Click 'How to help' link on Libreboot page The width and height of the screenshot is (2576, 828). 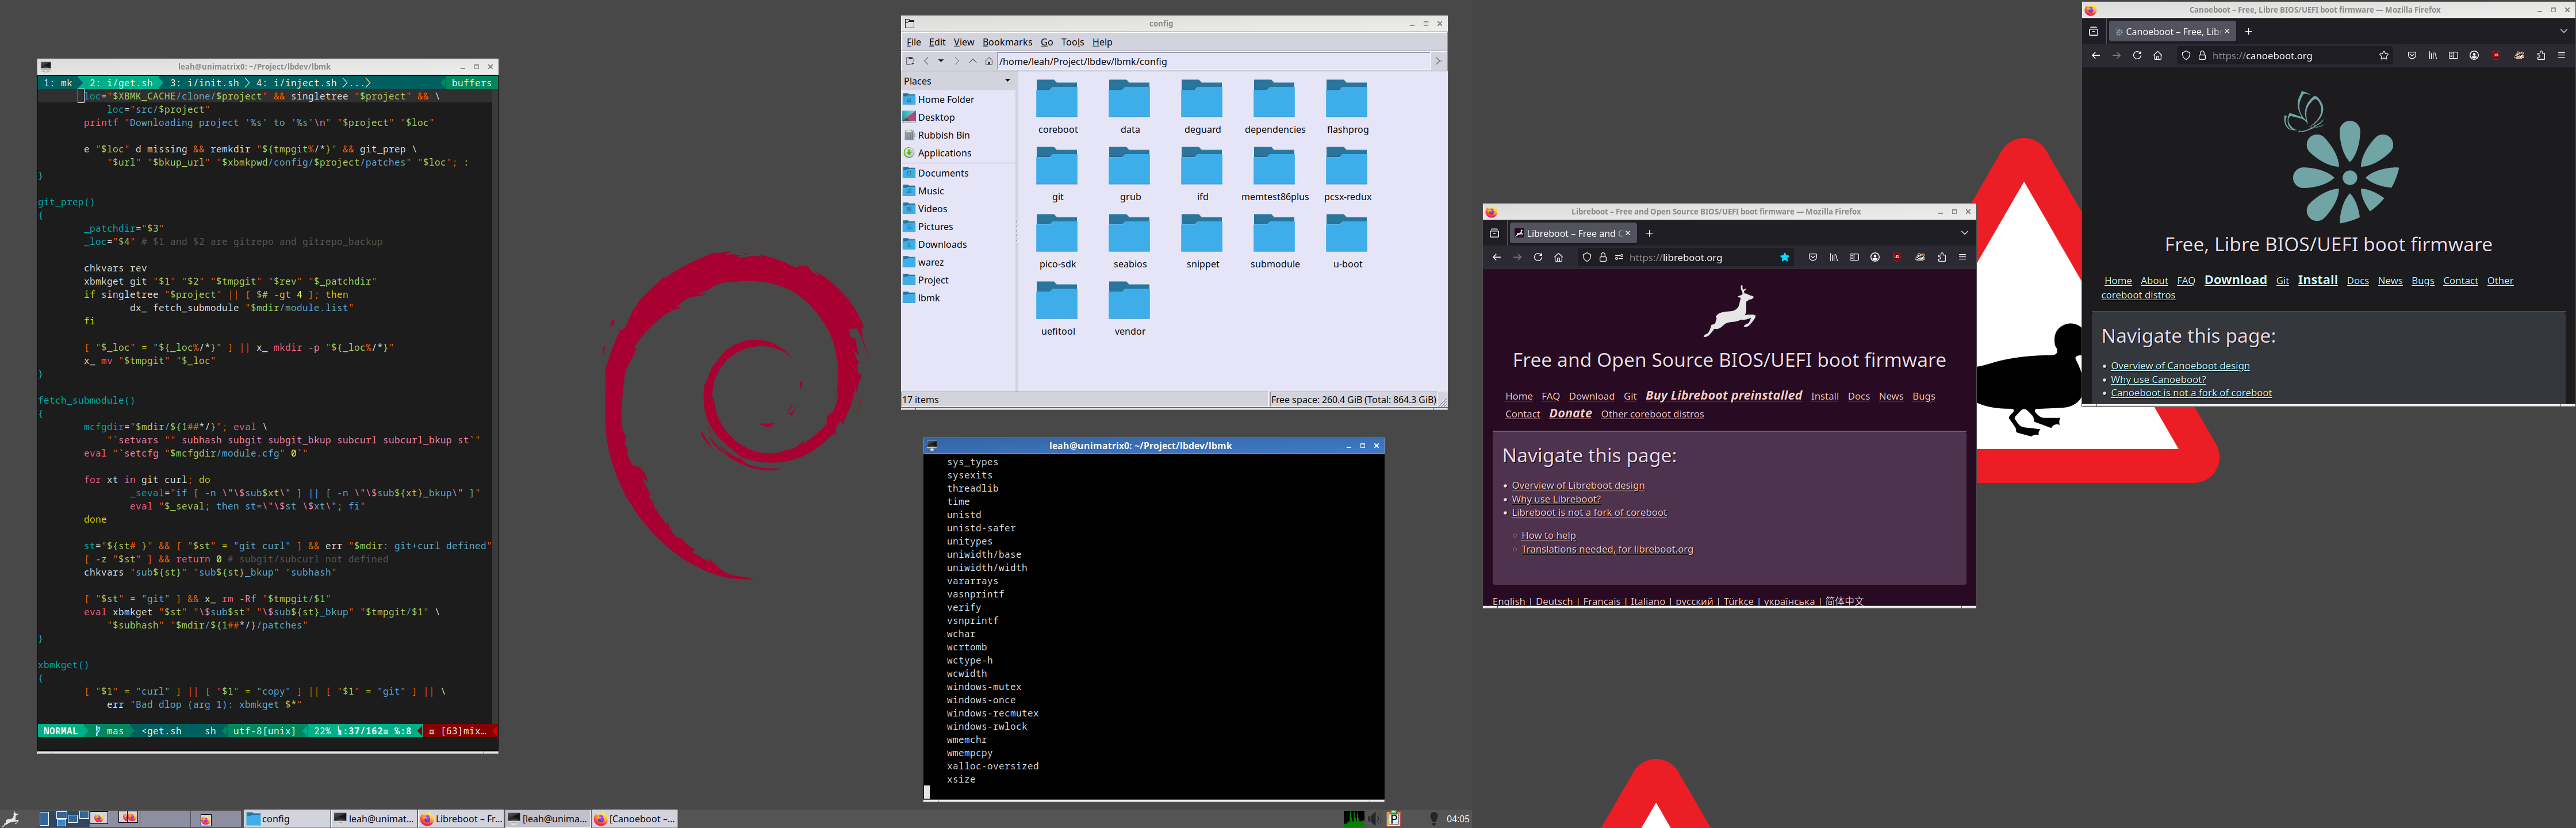pyautogui.click(x=1548, y=535)
